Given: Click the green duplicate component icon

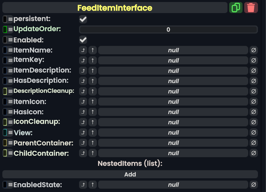Looking at the screenshot, I should pos(236,8).
